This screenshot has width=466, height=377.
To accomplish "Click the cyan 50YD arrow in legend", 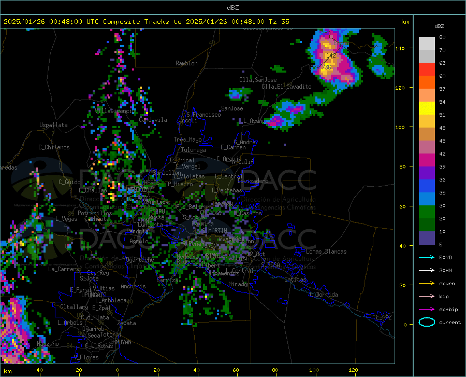I will click(x=427, y=257).
